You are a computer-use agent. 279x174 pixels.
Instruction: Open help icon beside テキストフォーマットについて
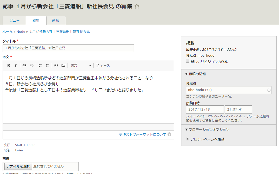point(169,134)
